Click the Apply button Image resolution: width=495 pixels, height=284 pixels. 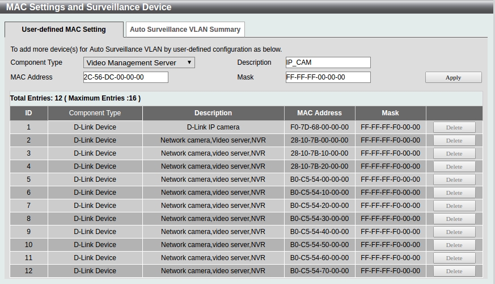tap(453, 77)
